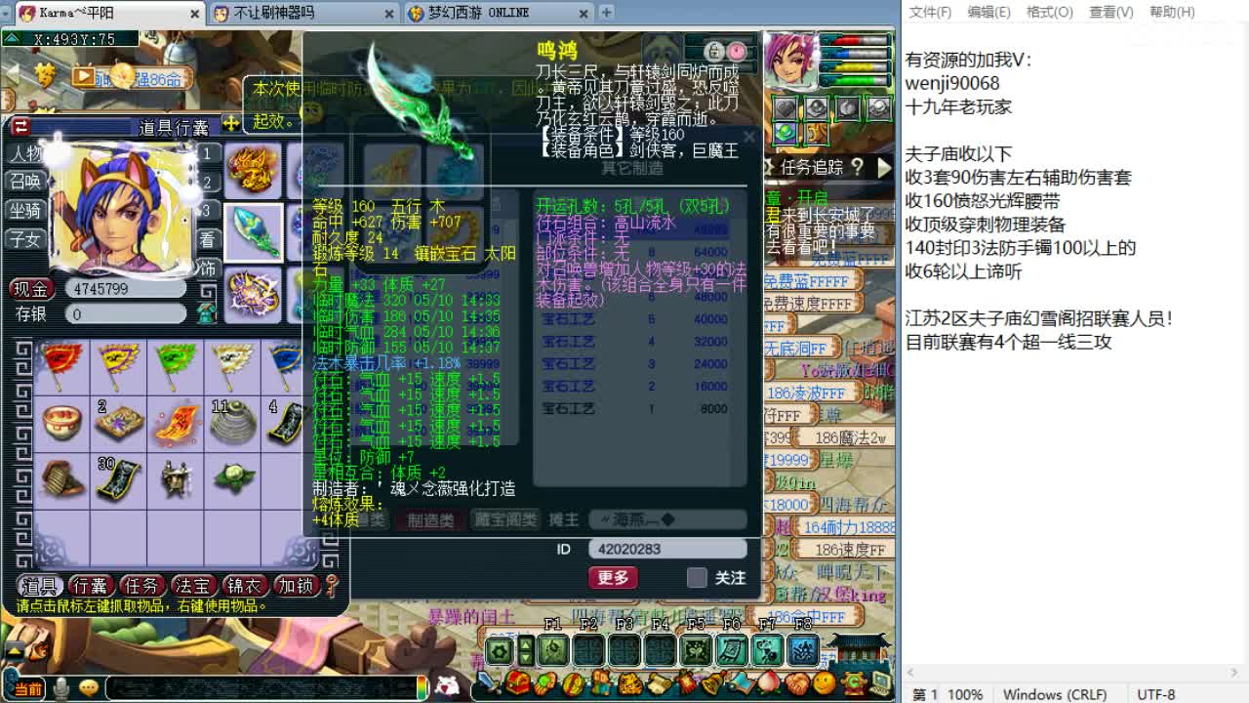Toggle hotkey bar page up/down arrows
Image resolution: width=1249 pixels, height=703 pixels.
click(526, 650)
